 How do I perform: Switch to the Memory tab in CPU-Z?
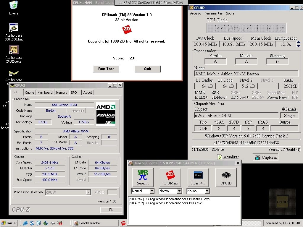[62, 93]
